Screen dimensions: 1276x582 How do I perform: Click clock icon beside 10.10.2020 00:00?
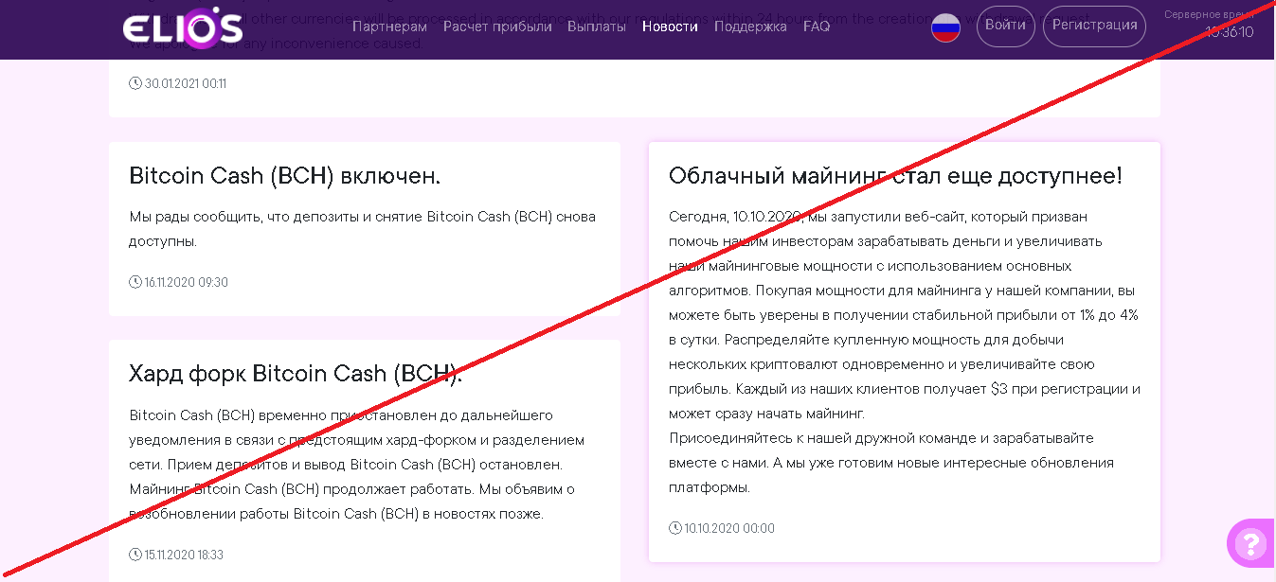pos(675,528)
